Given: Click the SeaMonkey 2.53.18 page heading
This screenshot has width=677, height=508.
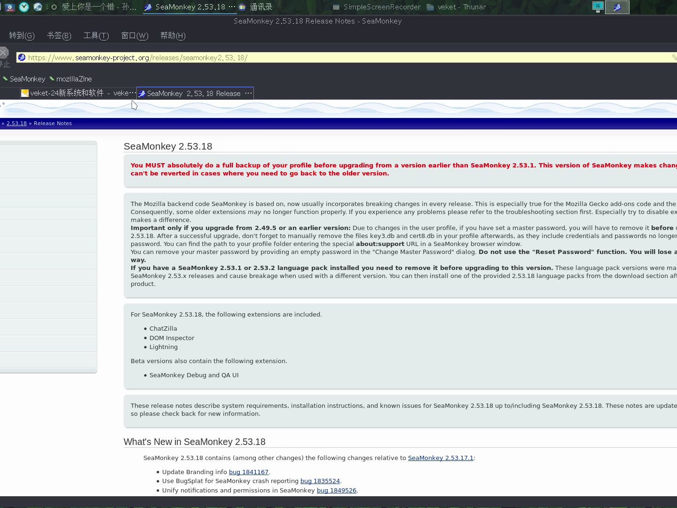Looking at the screenshot, I should coord(168,146).
